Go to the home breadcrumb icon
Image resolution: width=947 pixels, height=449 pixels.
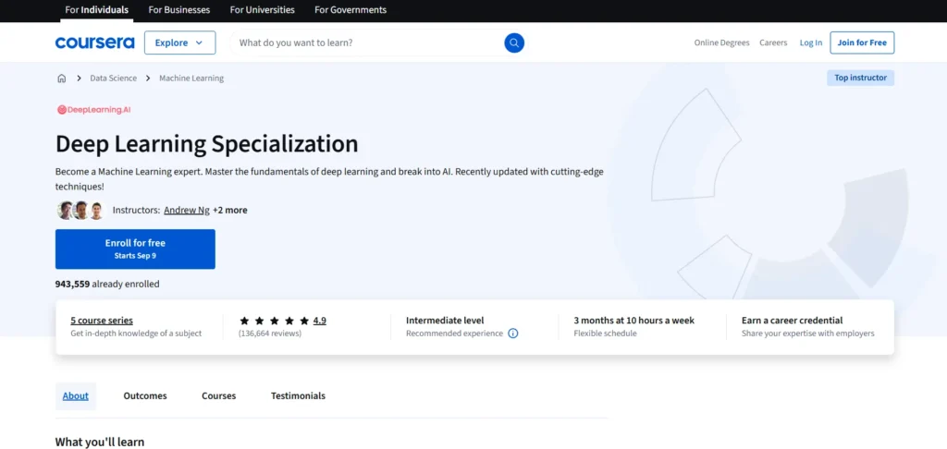[x=62, y=79]
